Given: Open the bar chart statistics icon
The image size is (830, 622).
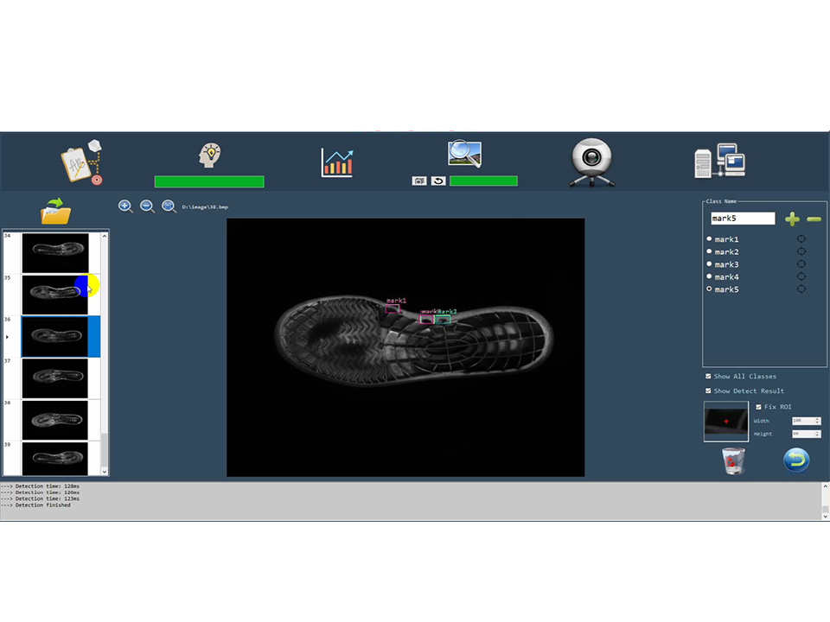Looking at the screenshot, I should click(336, 162).
